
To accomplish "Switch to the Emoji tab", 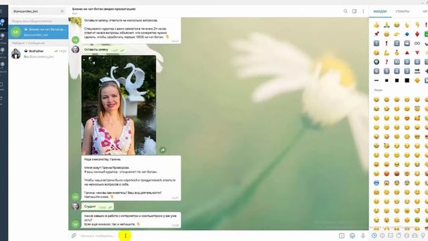I will tap(380, 11).
